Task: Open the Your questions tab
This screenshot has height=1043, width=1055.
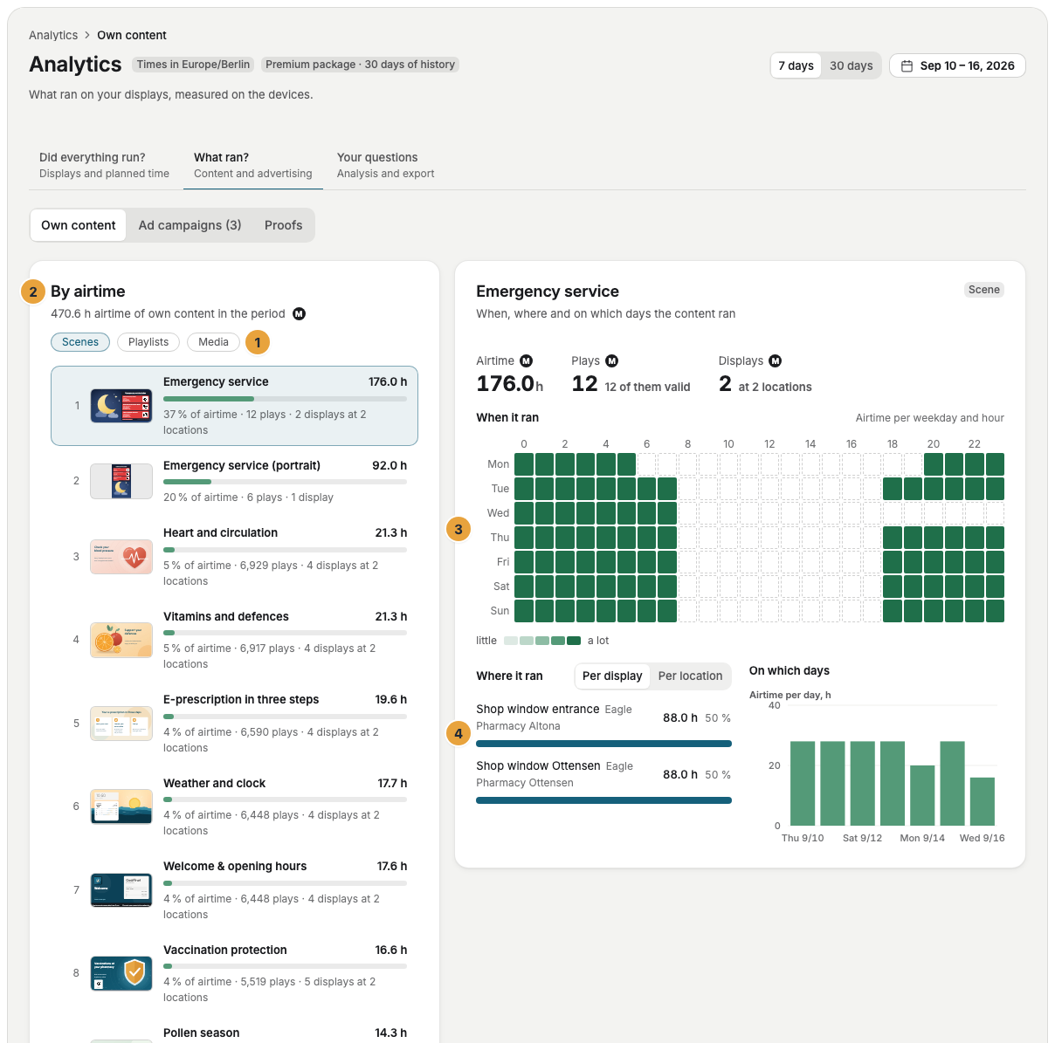Action: (x=386, y=165)
